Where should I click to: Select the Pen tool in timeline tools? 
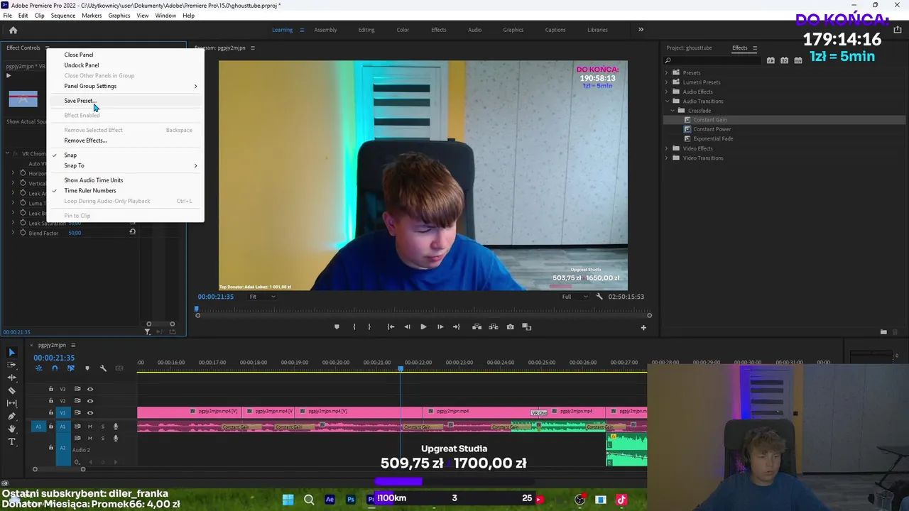tap(11, 416)
